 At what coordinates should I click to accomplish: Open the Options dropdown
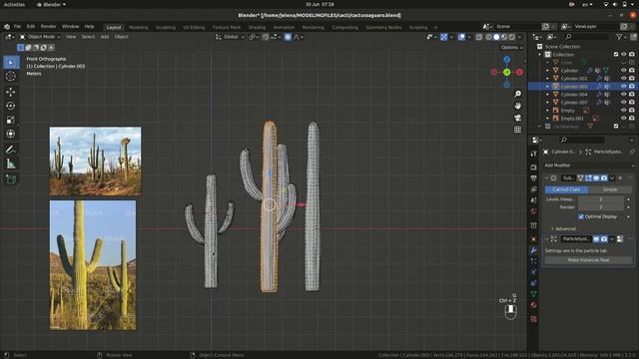(511, 47)
